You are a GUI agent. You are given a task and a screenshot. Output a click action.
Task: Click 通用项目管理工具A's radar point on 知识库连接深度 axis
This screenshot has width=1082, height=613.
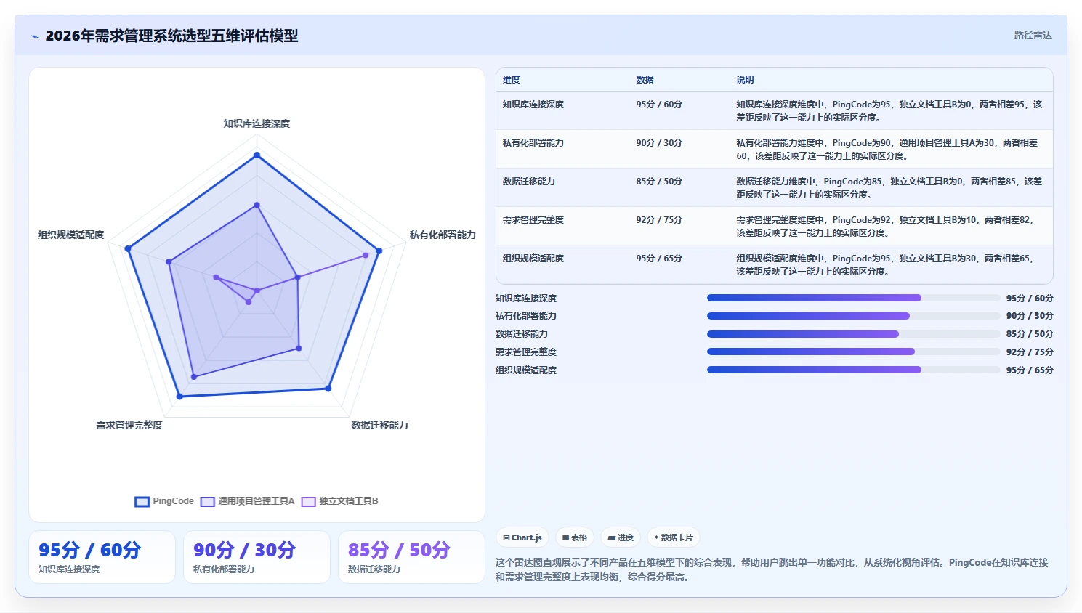[x=257, y=205]
